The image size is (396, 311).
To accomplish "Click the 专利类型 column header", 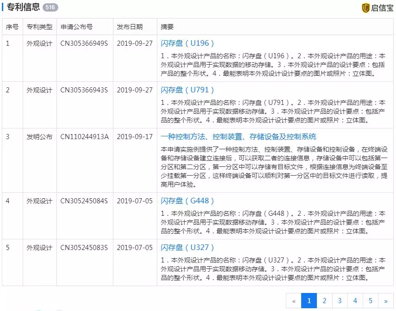I will click(39, 27).
